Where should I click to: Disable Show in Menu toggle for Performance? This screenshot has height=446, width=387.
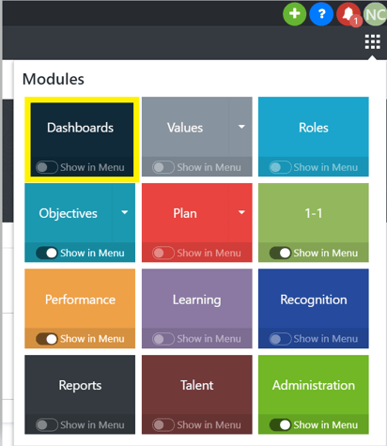pos(47,339)
